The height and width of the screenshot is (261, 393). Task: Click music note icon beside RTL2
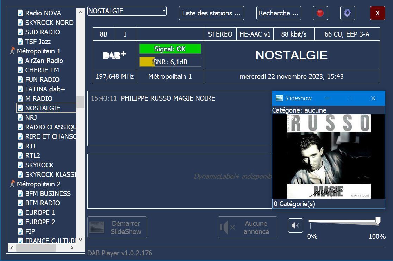point(20,155)
